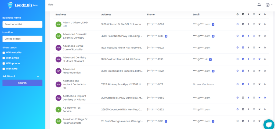Viewport: 275px width, 129px height.
Task: Open website icon for Advanced Dental Care of Rockville
Action: [x=237, y=47]
